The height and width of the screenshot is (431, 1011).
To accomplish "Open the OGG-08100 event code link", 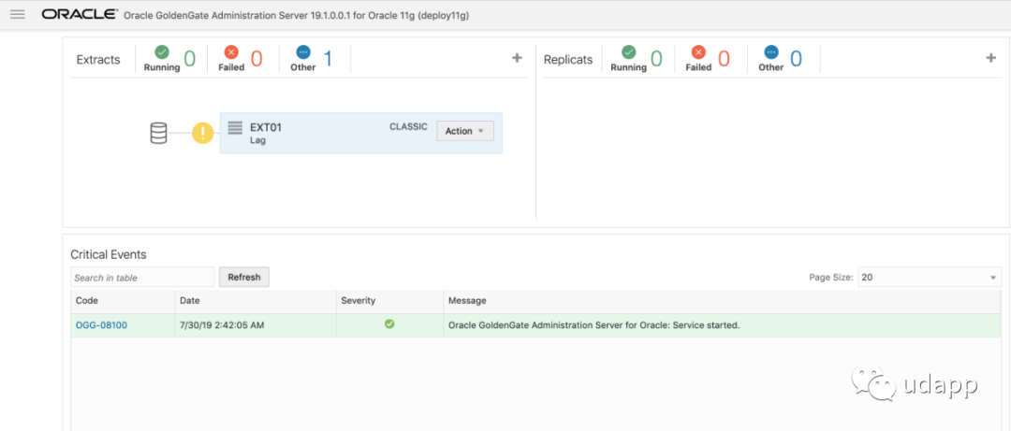I will 101,325.
